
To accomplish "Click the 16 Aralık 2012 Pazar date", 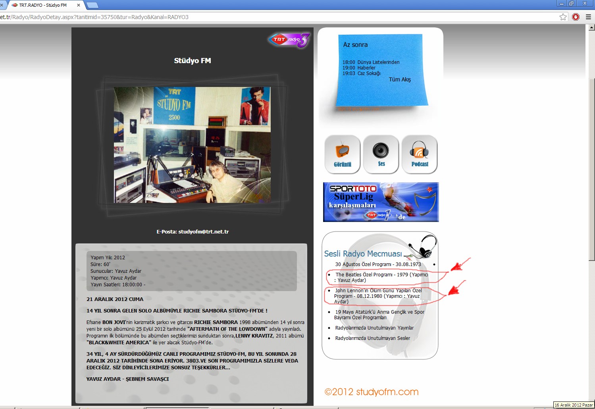I will point(574,405).
